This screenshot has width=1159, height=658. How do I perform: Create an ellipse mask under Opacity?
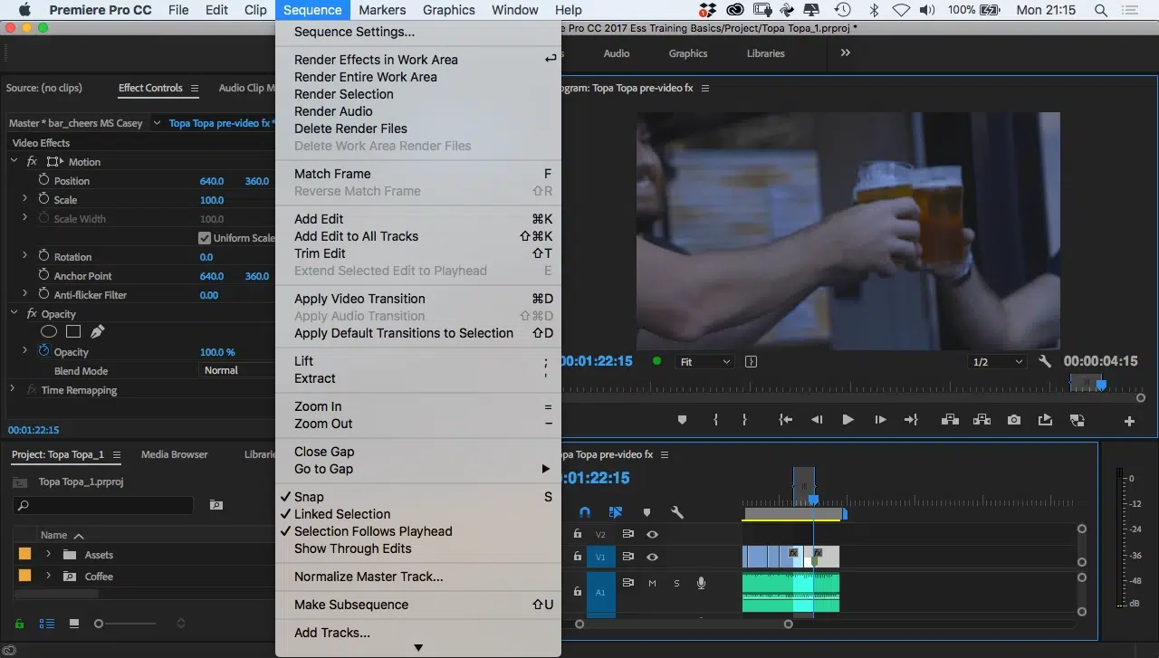click(49, 332)
